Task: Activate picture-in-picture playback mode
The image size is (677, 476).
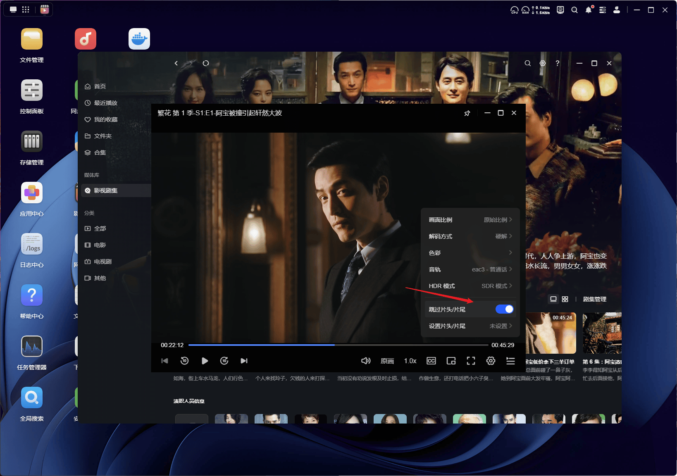Action: tap(451, 360)
